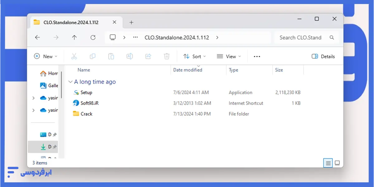Image resolution: width=374 pixels, height=187 pixels.
Task: Select the Setup file name
Action: click(86, 93)
